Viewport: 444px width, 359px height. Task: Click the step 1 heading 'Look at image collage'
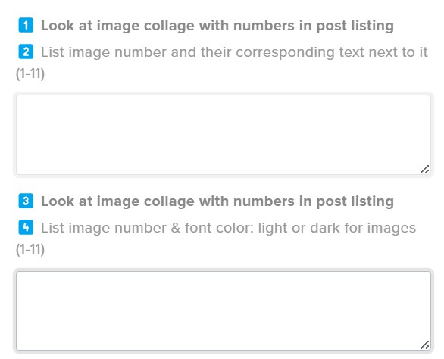click(217, 26)
